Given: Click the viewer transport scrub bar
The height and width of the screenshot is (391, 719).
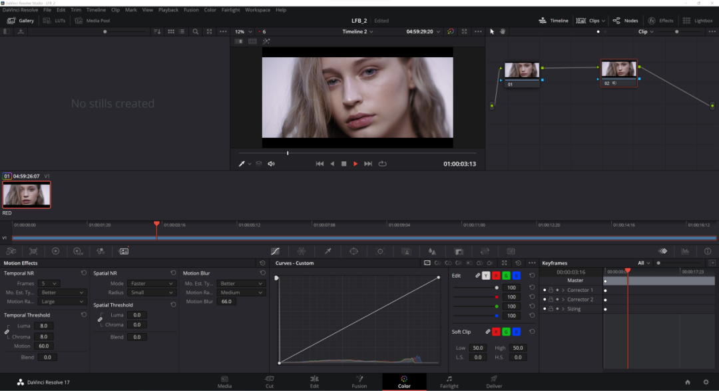Looking at the screenshot, I should click(x=358, y=153).
